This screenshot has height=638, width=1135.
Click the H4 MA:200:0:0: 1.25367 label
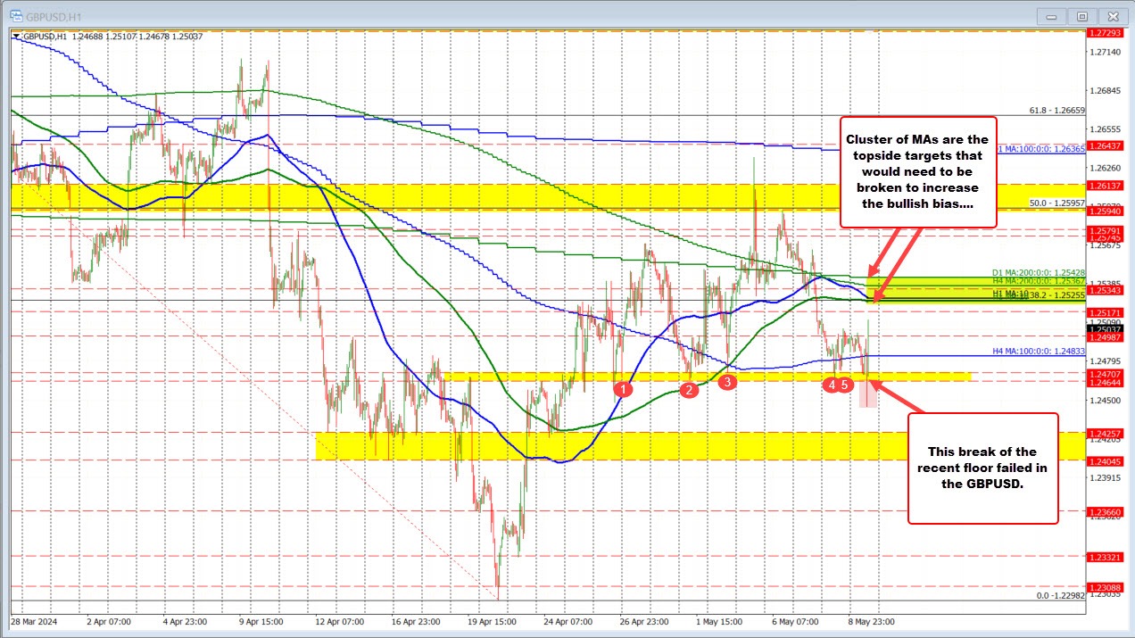[x=1039, y=281]
